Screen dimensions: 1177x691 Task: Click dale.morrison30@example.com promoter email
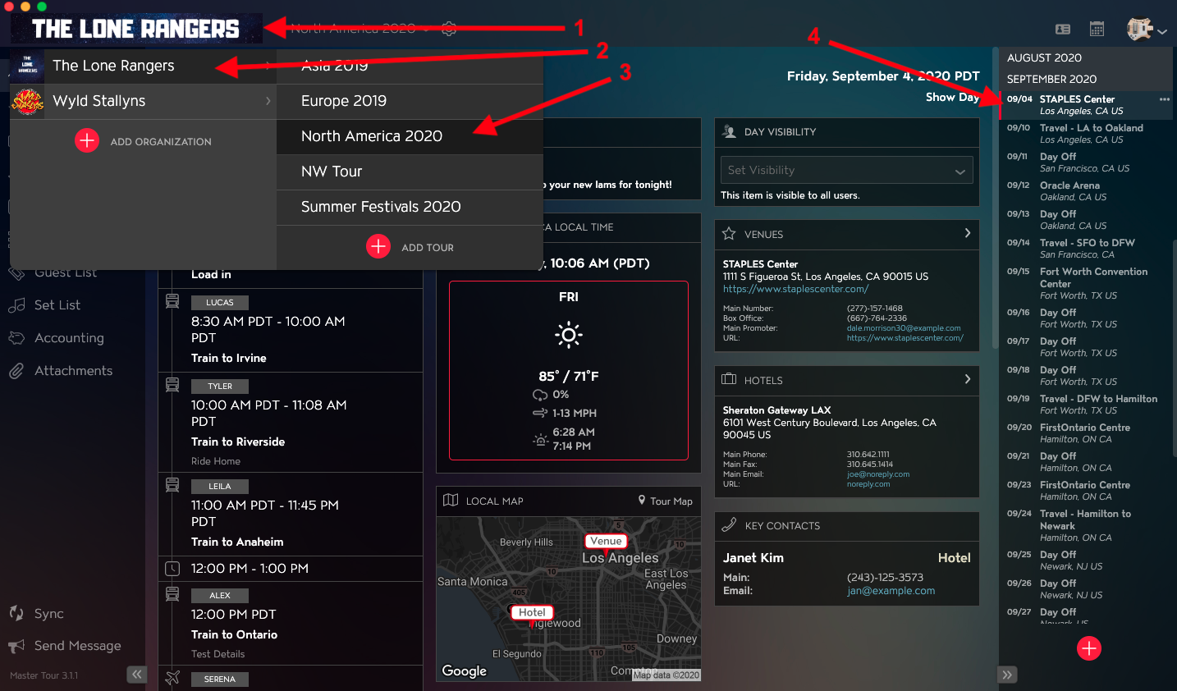[904, 328]
